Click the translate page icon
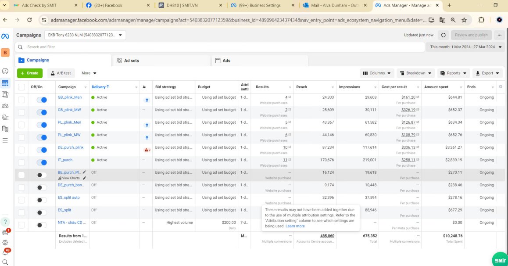508x266 pixels. pos(442,20)
